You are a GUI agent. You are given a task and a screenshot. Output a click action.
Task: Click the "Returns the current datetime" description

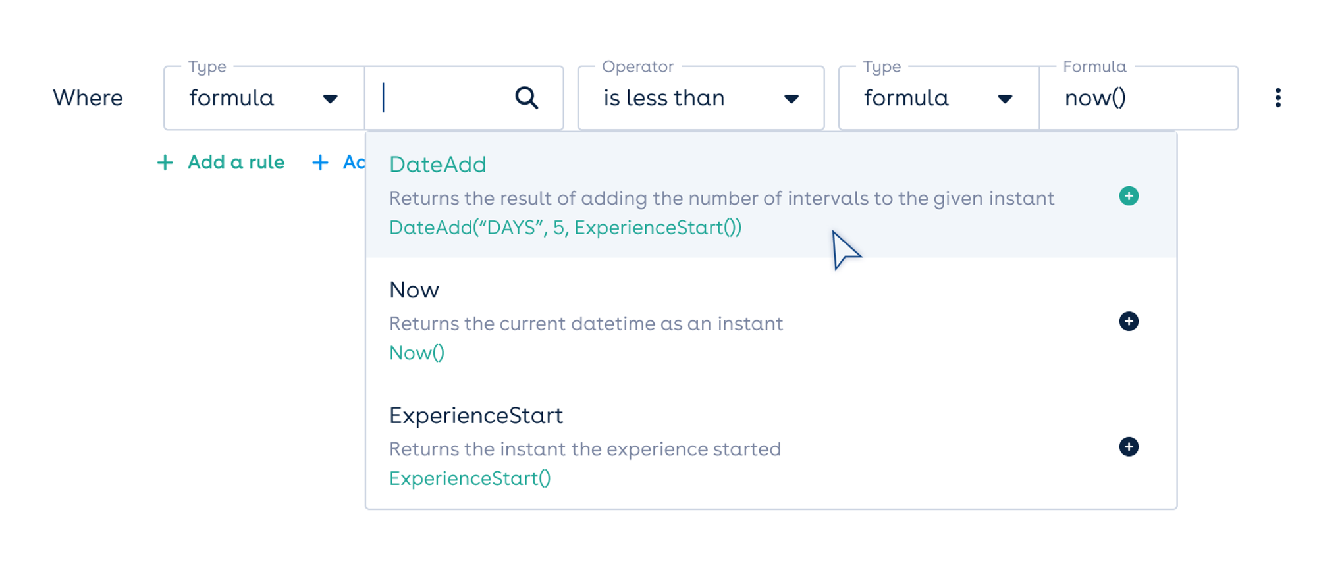(585, 324)
